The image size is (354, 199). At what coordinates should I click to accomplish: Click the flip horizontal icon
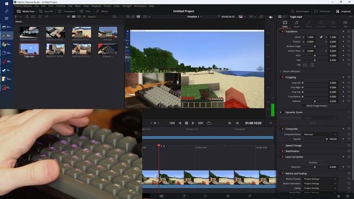pyautogui.click(x=305, y=65)
